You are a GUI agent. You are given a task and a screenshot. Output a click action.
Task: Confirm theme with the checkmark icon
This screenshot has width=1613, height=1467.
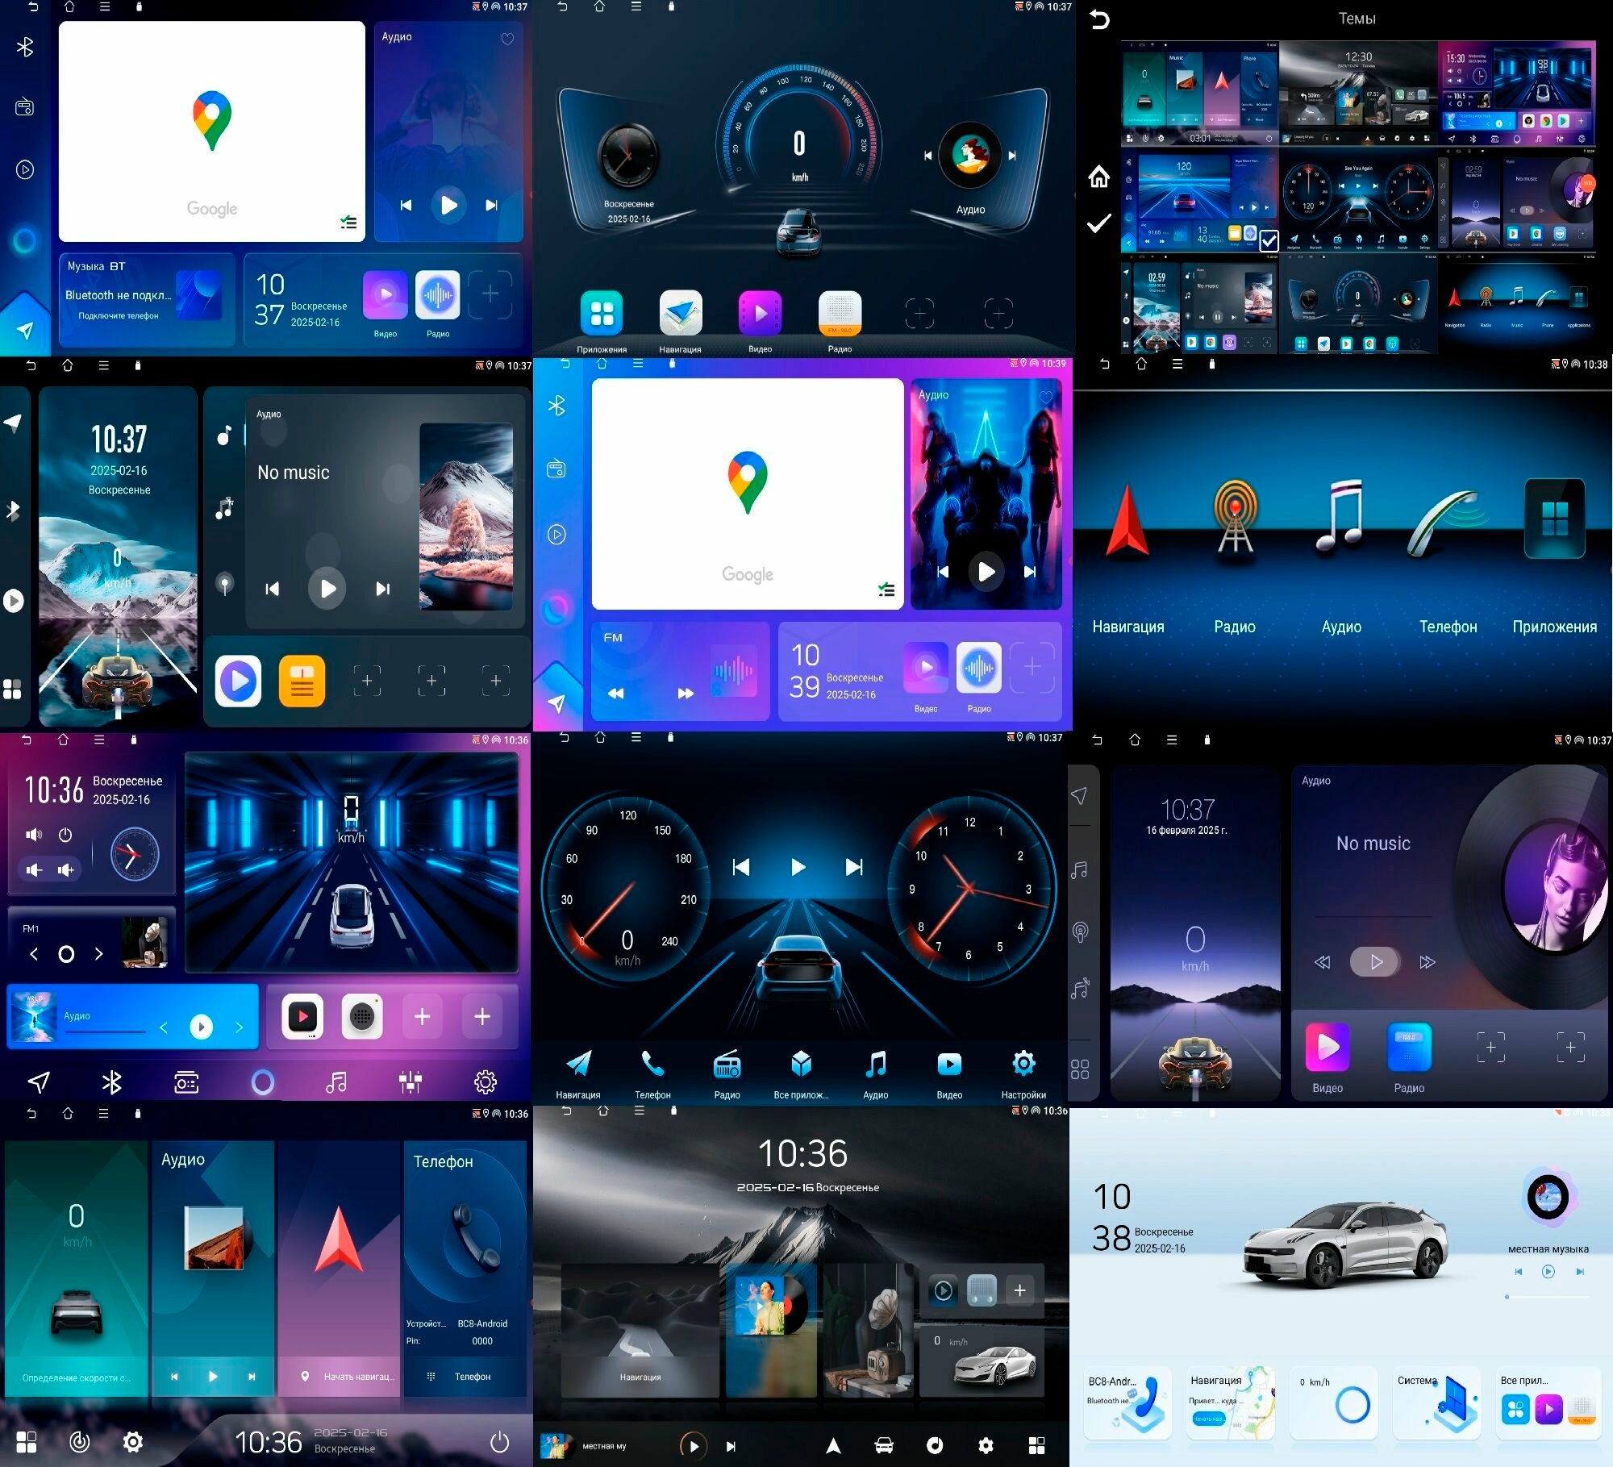[1098, 223]
